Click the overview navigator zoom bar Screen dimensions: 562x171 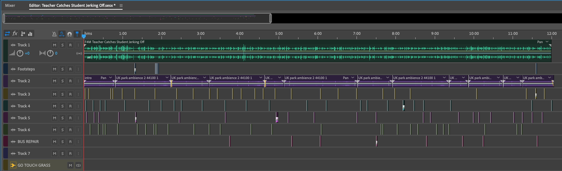coord(137,18)
